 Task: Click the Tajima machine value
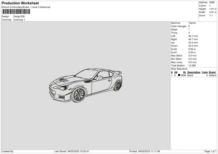[x=192, y=23]
